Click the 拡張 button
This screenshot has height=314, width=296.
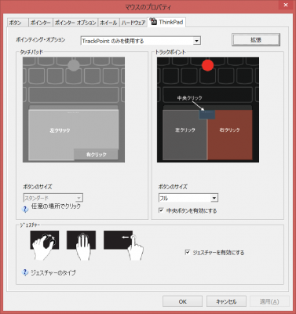click(x=256, y=40)
